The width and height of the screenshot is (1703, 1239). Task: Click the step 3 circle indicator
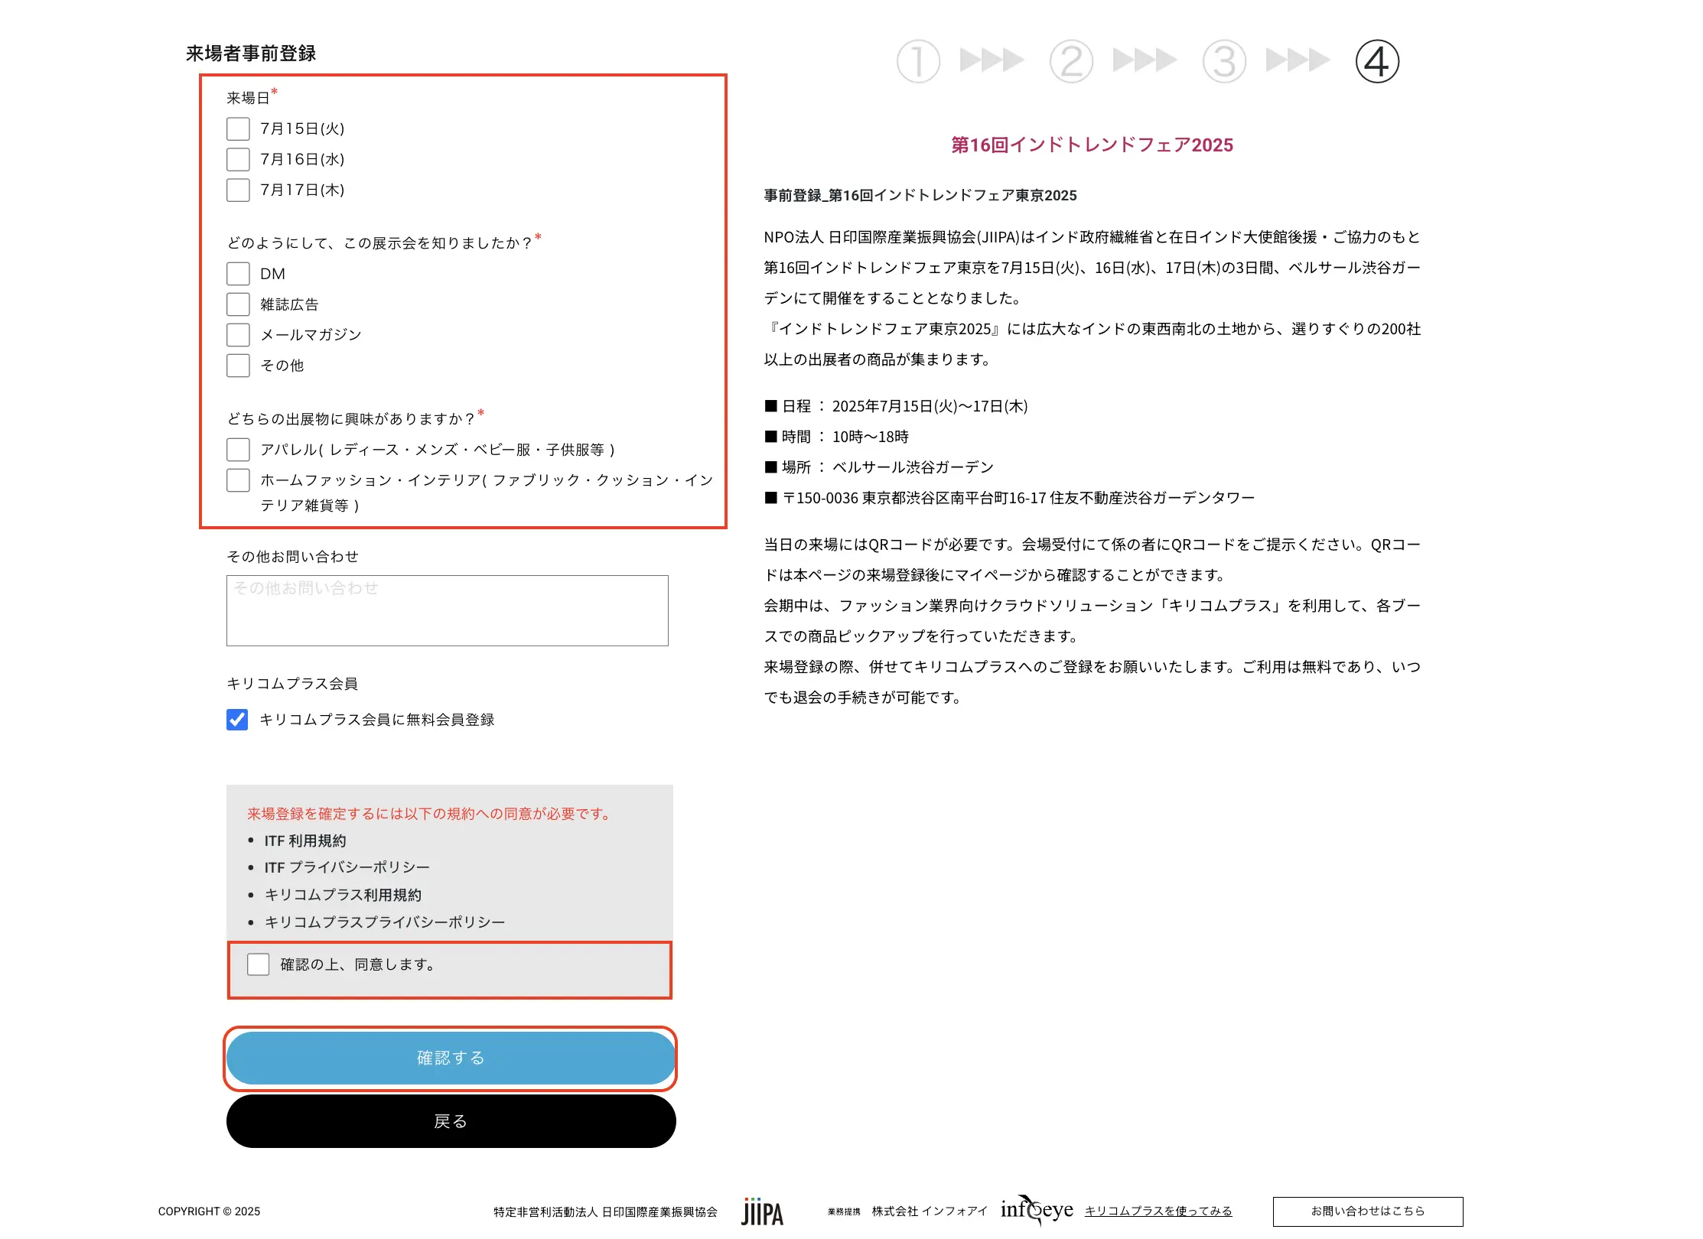[1224, 61]
